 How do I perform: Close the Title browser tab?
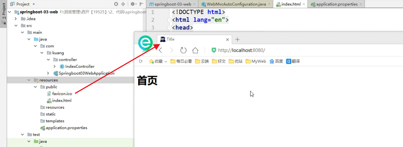(227, 40)
